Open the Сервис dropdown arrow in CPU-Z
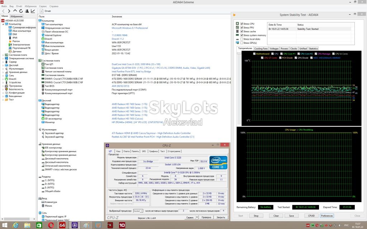Screen dimensions: 367x229 (197, 217)
